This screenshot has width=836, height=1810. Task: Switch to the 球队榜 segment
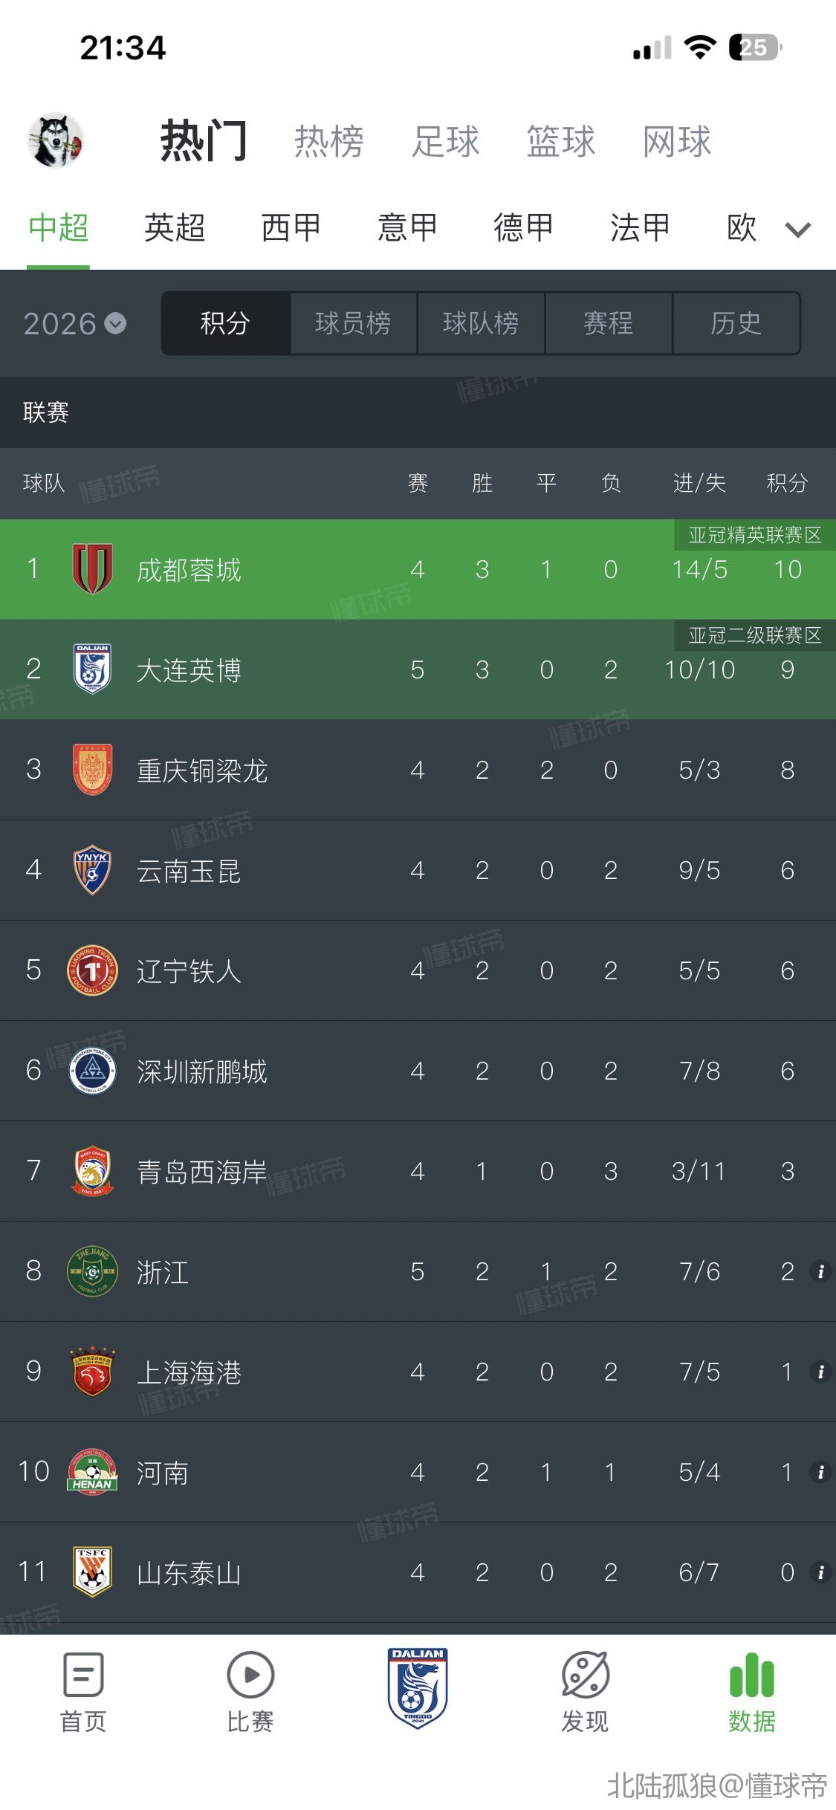[x=481, y=323]
